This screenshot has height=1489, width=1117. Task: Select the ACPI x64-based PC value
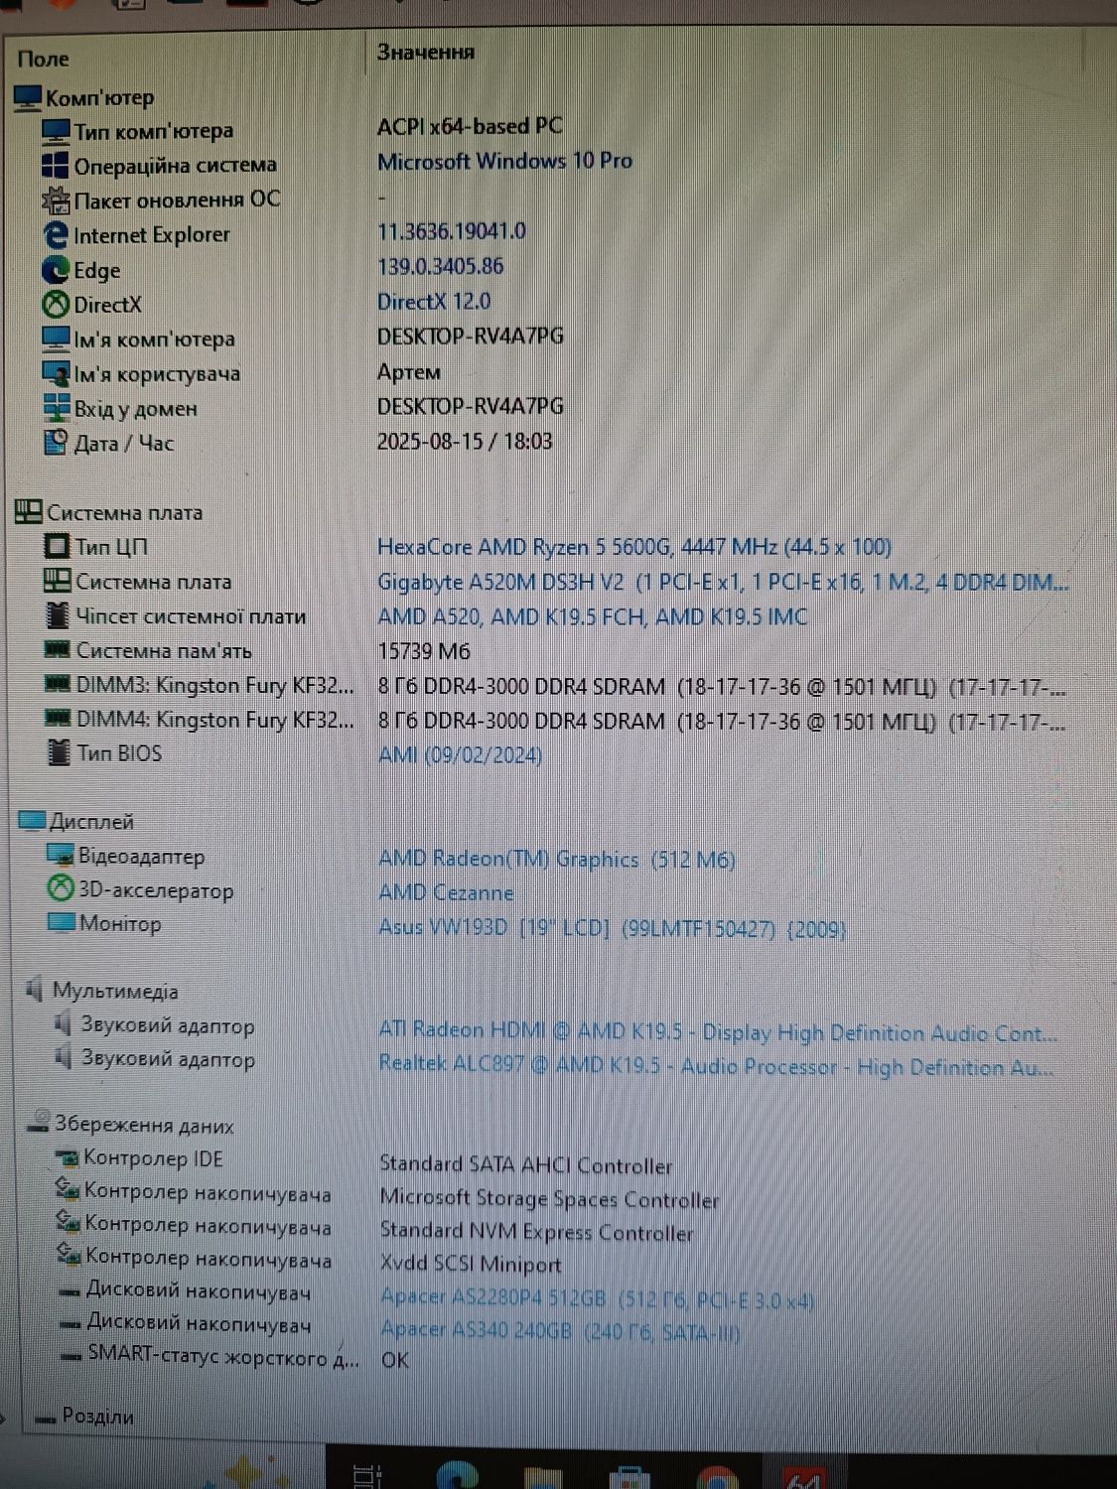[x=470, y=126]
